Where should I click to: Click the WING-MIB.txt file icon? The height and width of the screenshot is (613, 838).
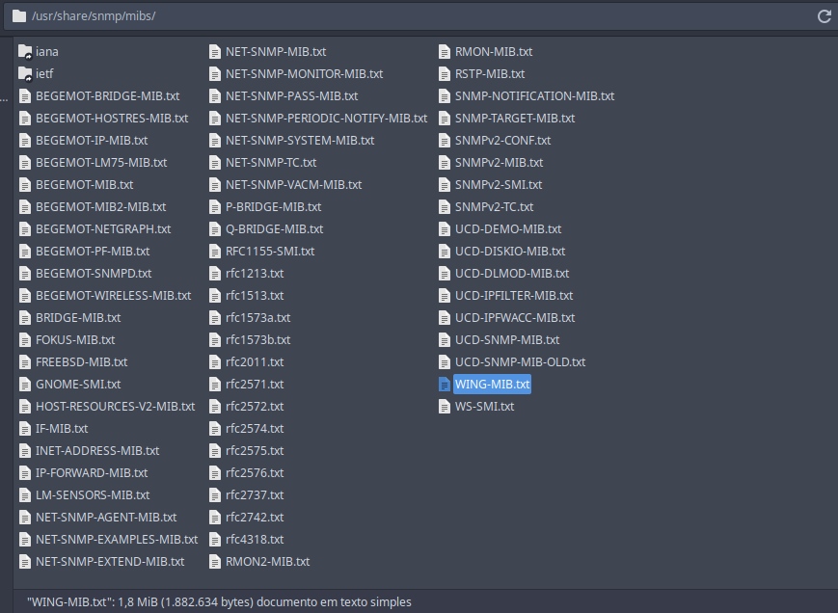tap(445, 385)
